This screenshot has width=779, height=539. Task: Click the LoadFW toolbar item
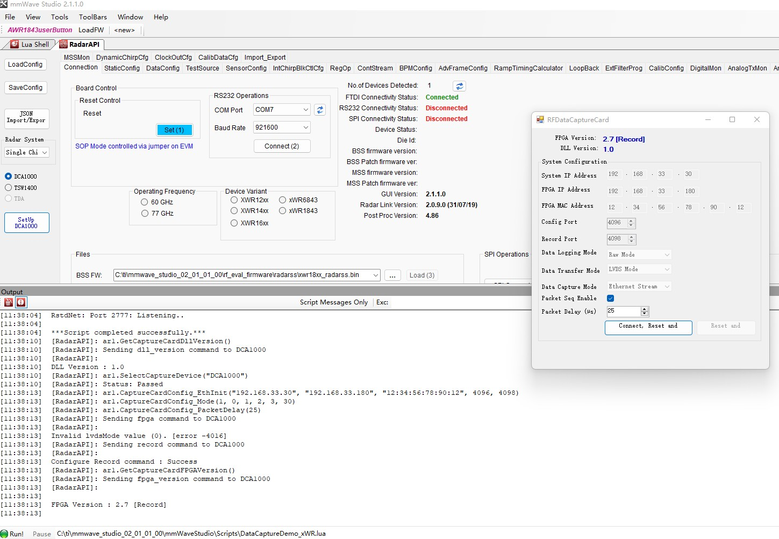click(91, 30)
